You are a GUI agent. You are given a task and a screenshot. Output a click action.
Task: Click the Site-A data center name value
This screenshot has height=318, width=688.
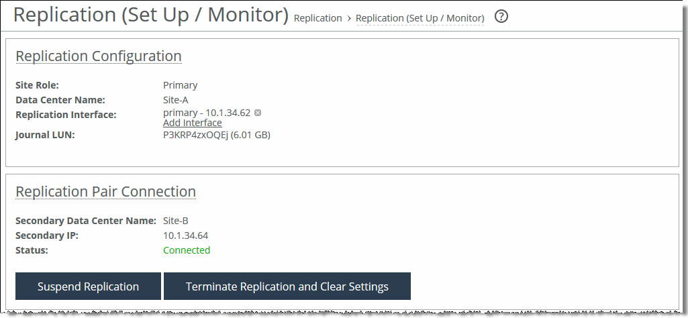pos(175,100)
